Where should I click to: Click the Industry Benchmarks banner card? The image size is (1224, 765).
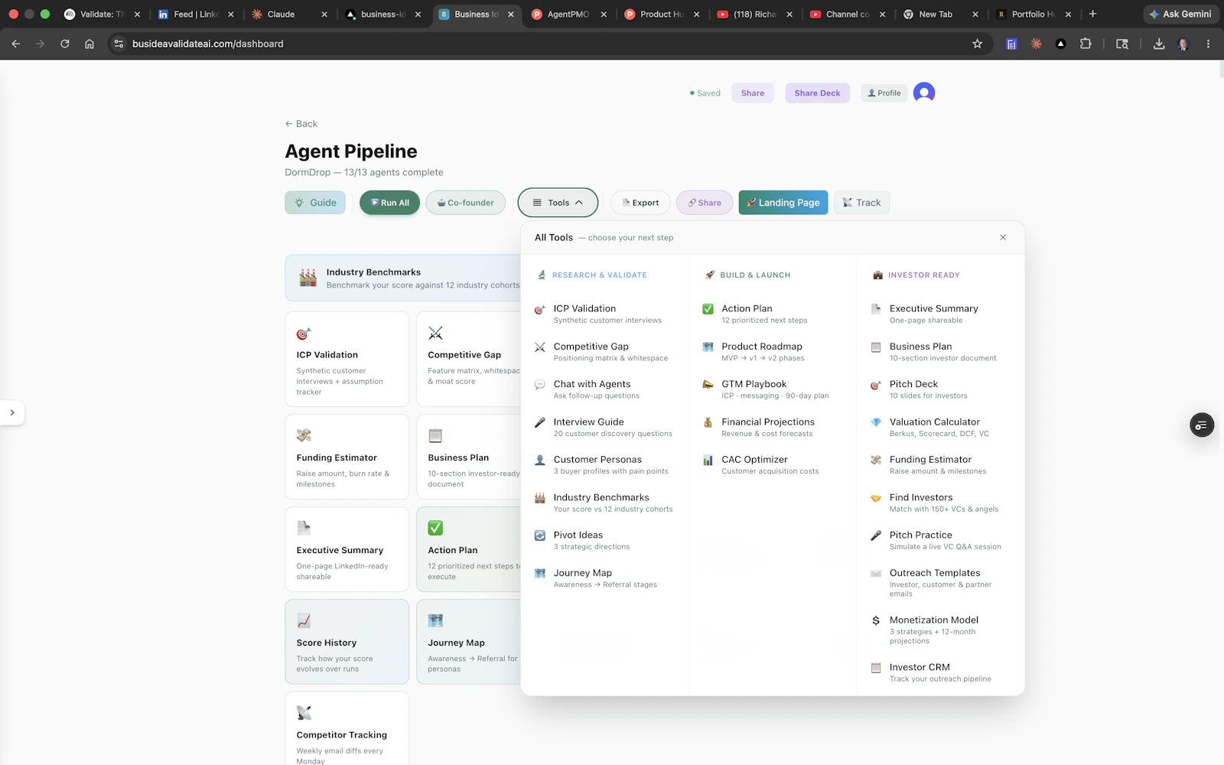pyautogui.click(x=404, y=278)
